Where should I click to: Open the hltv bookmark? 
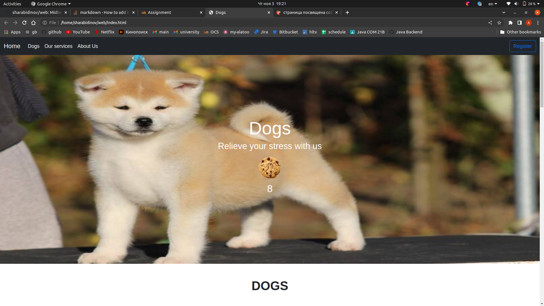[x=310, y=32]
